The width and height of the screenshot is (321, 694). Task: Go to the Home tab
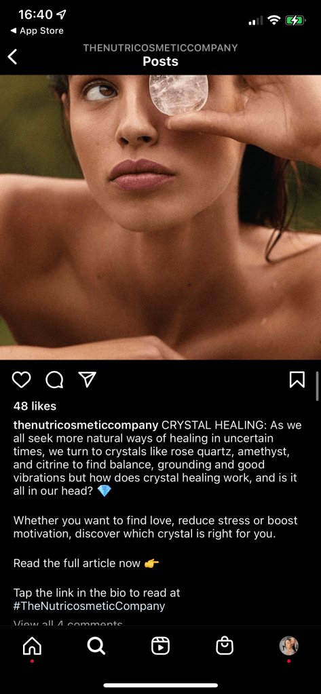[x=32, y=647]
